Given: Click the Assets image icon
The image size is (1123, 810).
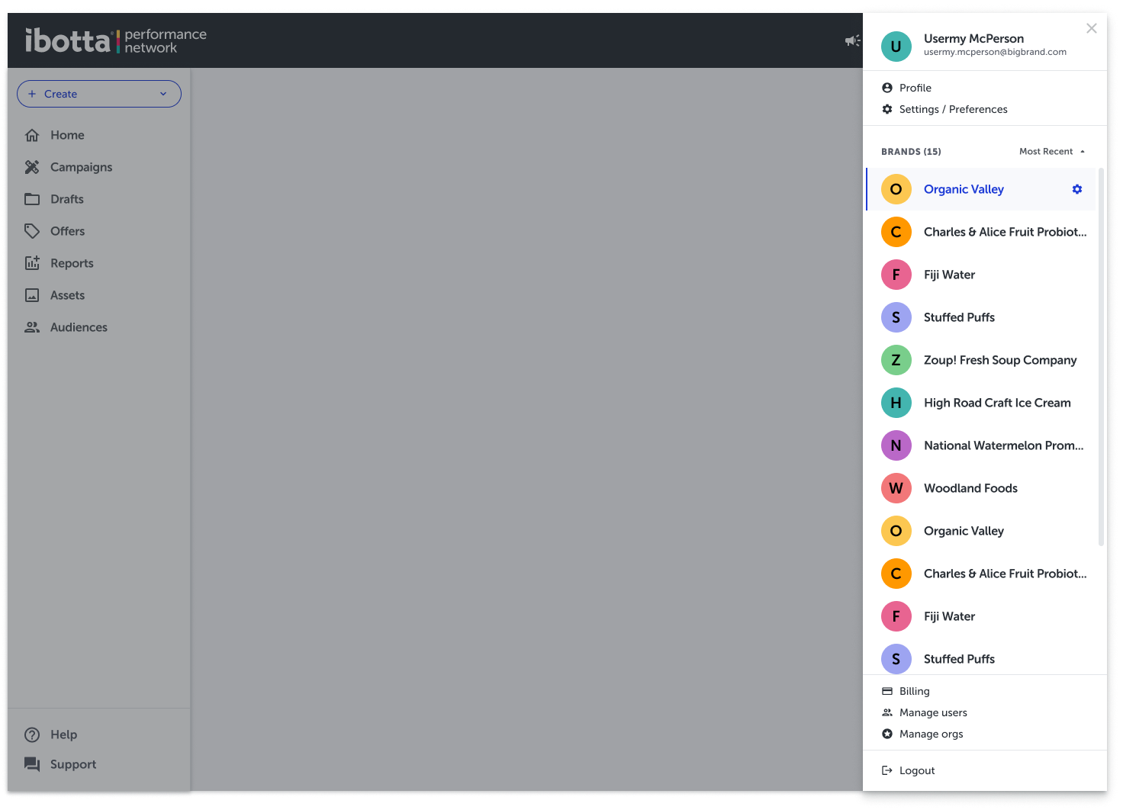Looking at the screenshot, I should point(32,295).
